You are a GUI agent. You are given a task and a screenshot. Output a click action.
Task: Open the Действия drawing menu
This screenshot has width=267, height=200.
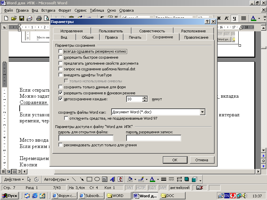[x=14, y=179]
